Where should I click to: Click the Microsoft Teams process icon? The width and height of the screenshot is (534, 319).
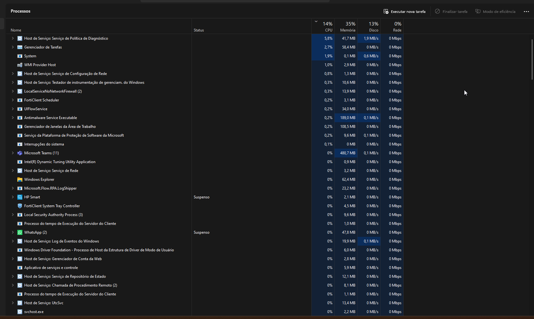[x=20, y=153]
